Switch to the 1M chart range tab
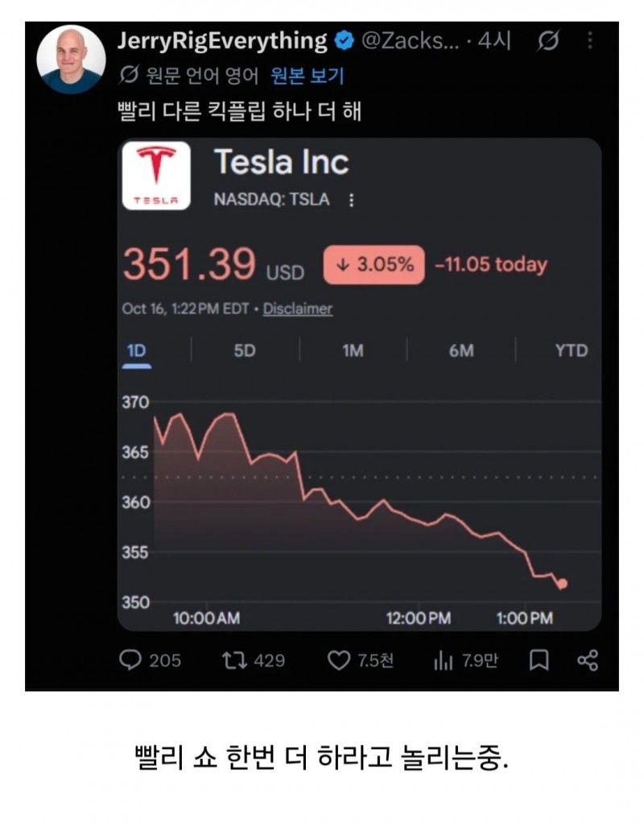Viewport: 644px width, 832px height. [x=353, y=350]
